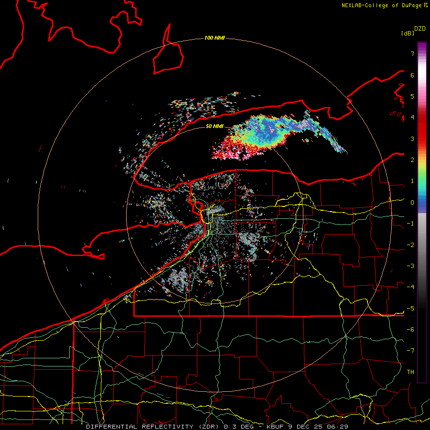Viewport: 430px width, 430px height.
Task: Pick the red band on the color bar
Action: 422,132
